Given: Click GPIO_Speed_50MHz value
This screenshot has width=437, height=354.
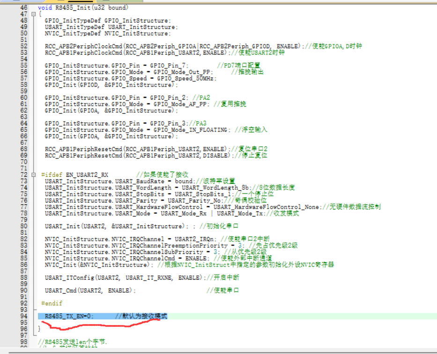Looking at the screenshot, I should pyautogui.click(x=185, y=79).
